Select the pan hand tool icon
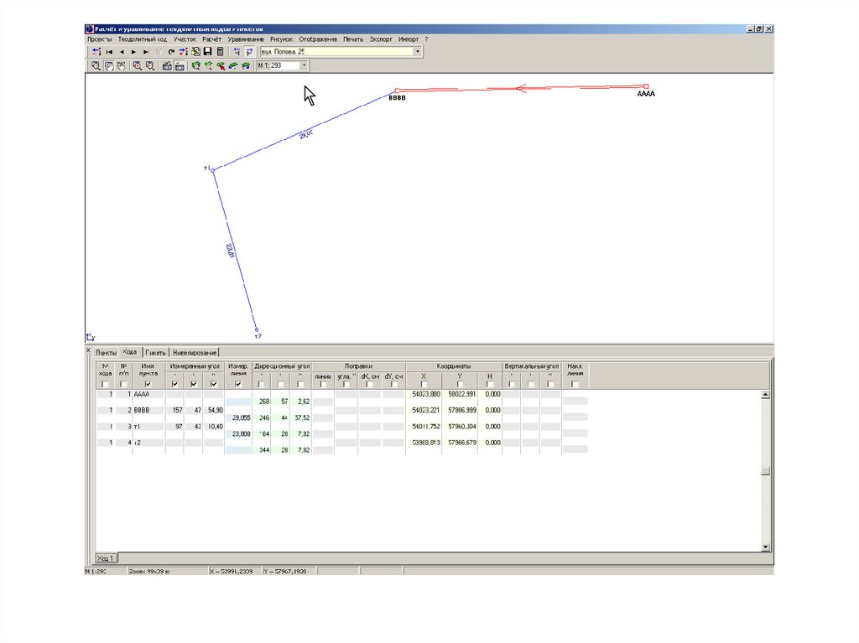The image size is (859, 643). 108,65
